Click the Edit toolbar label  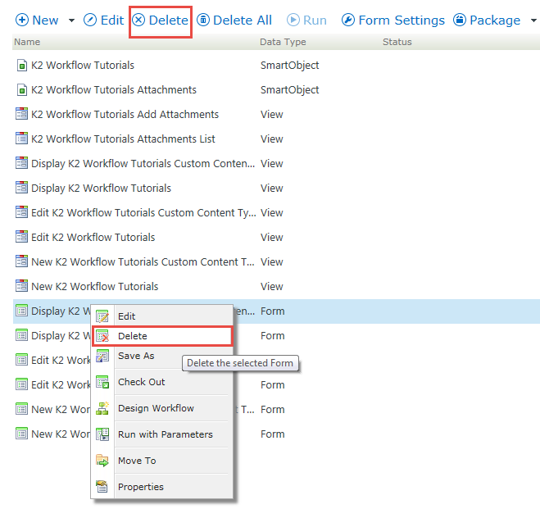click(x=112, y=20)
